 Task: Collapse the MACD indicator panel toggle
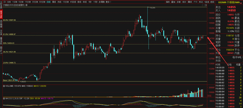[x=4, y=98]
